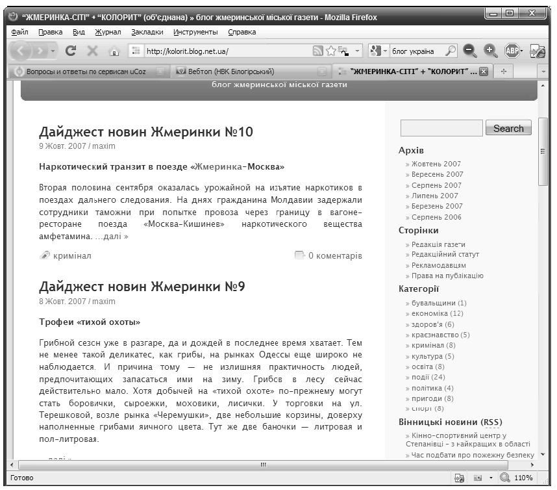The height and width of the screenshot is (490, 557).
Task: Open the Правка menu
Action: (x=51, y=32)
